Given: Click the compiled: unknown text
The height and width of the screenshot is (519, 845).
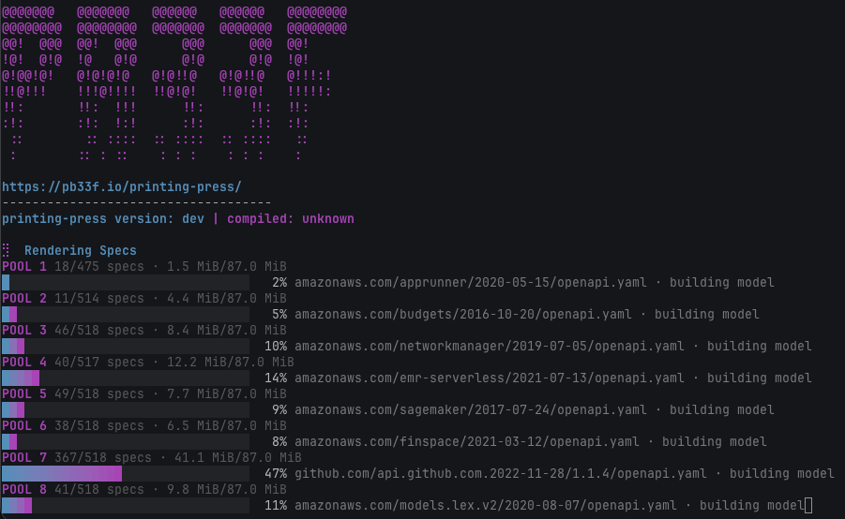Looking at the screenshot, I should 291,218.
